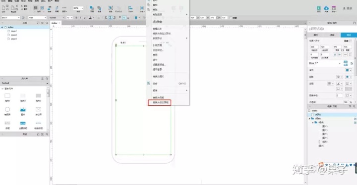
Task: Click the notes page icon in Inspector header
Action: point(354,23)
